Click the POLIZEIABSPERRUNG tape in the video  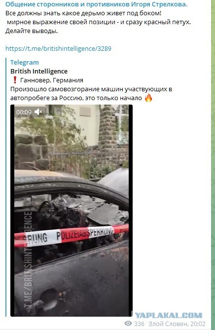click(72, 235)
